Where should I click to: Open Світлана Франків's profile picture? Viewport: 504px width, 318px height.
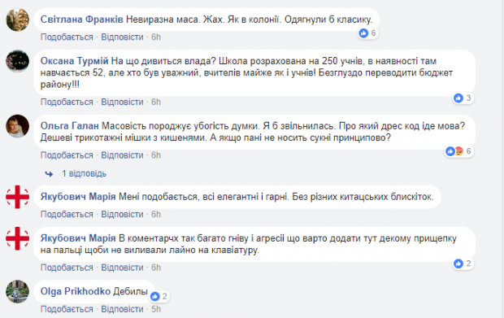[18, 20]
